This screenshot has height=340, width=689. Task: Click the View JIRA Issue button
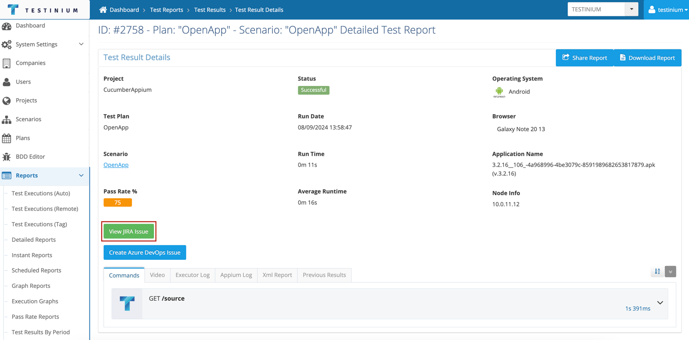(x=129, y=231)
